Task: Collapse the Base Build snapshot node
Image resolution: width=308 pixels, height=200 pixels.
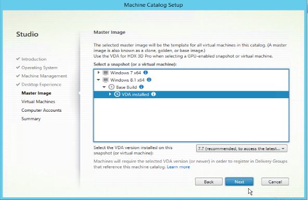Action: (104, 87)
